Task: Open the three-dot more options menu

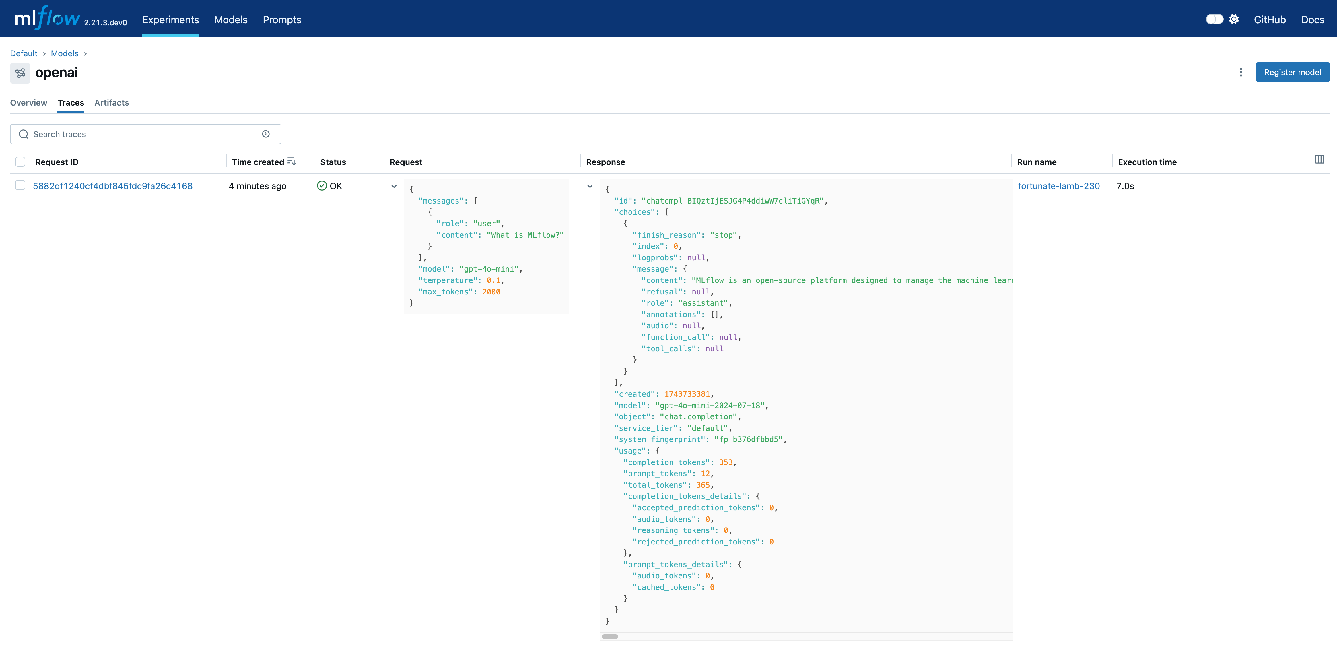Action: click(1241, 72)
